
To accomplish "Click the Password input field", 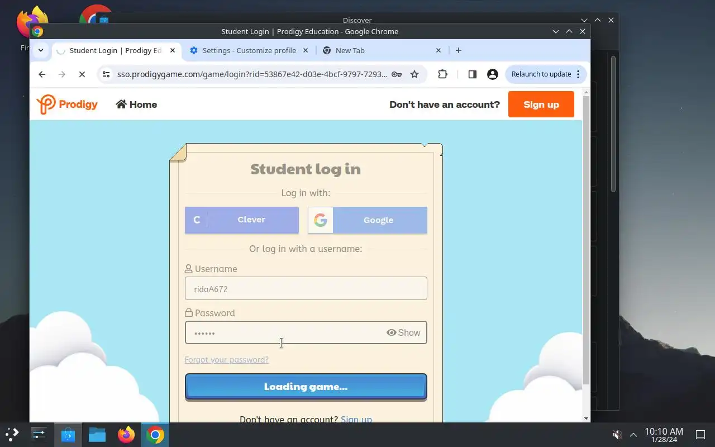I will (x=306, y=332).
